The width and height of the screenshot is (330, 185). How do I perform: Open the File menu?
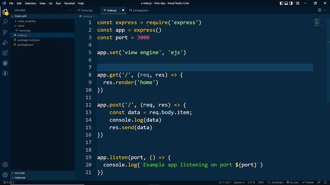[x=11, y=4]
